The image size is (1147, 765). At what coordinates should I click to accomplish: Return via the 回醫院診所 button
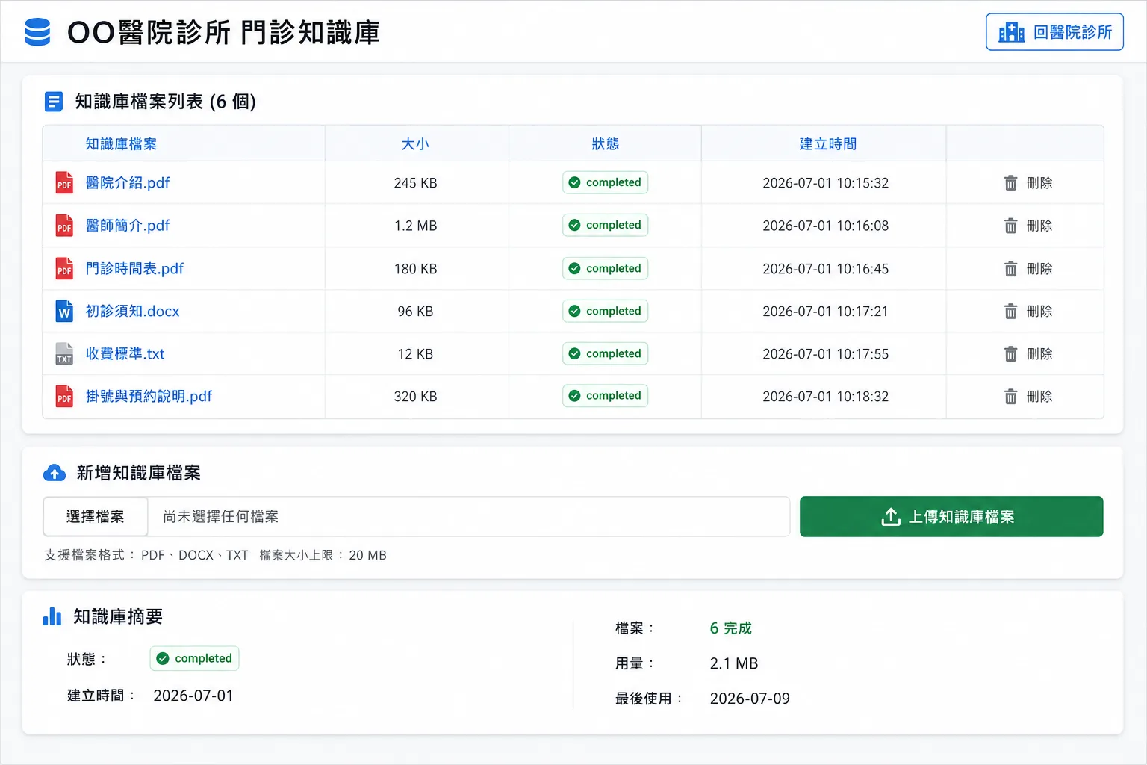click(1054, 32)
